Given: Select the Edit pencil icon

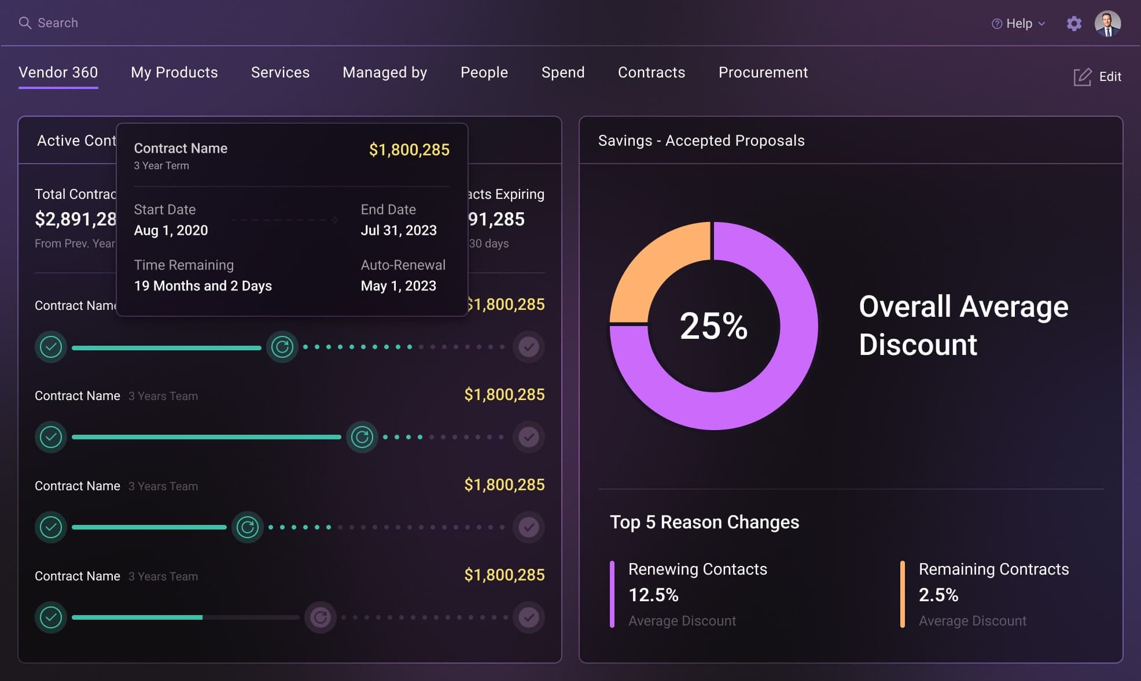Looking at the screenshot, I should 1083,76.
